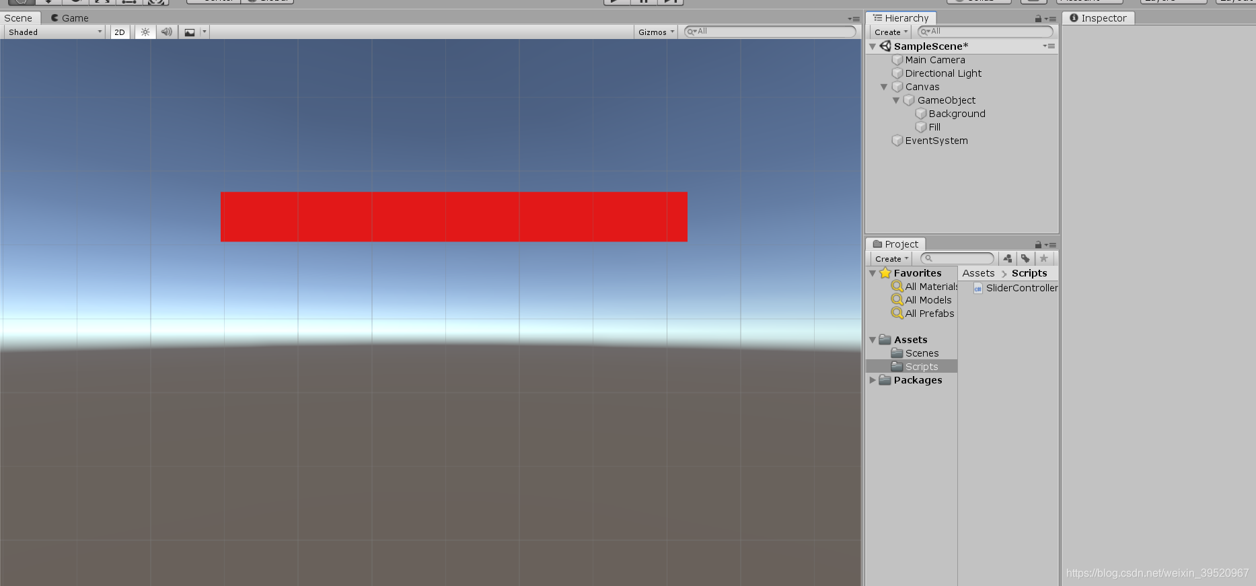Select the Project tab
The image size is (1256, 586).
tap(895, 244)
